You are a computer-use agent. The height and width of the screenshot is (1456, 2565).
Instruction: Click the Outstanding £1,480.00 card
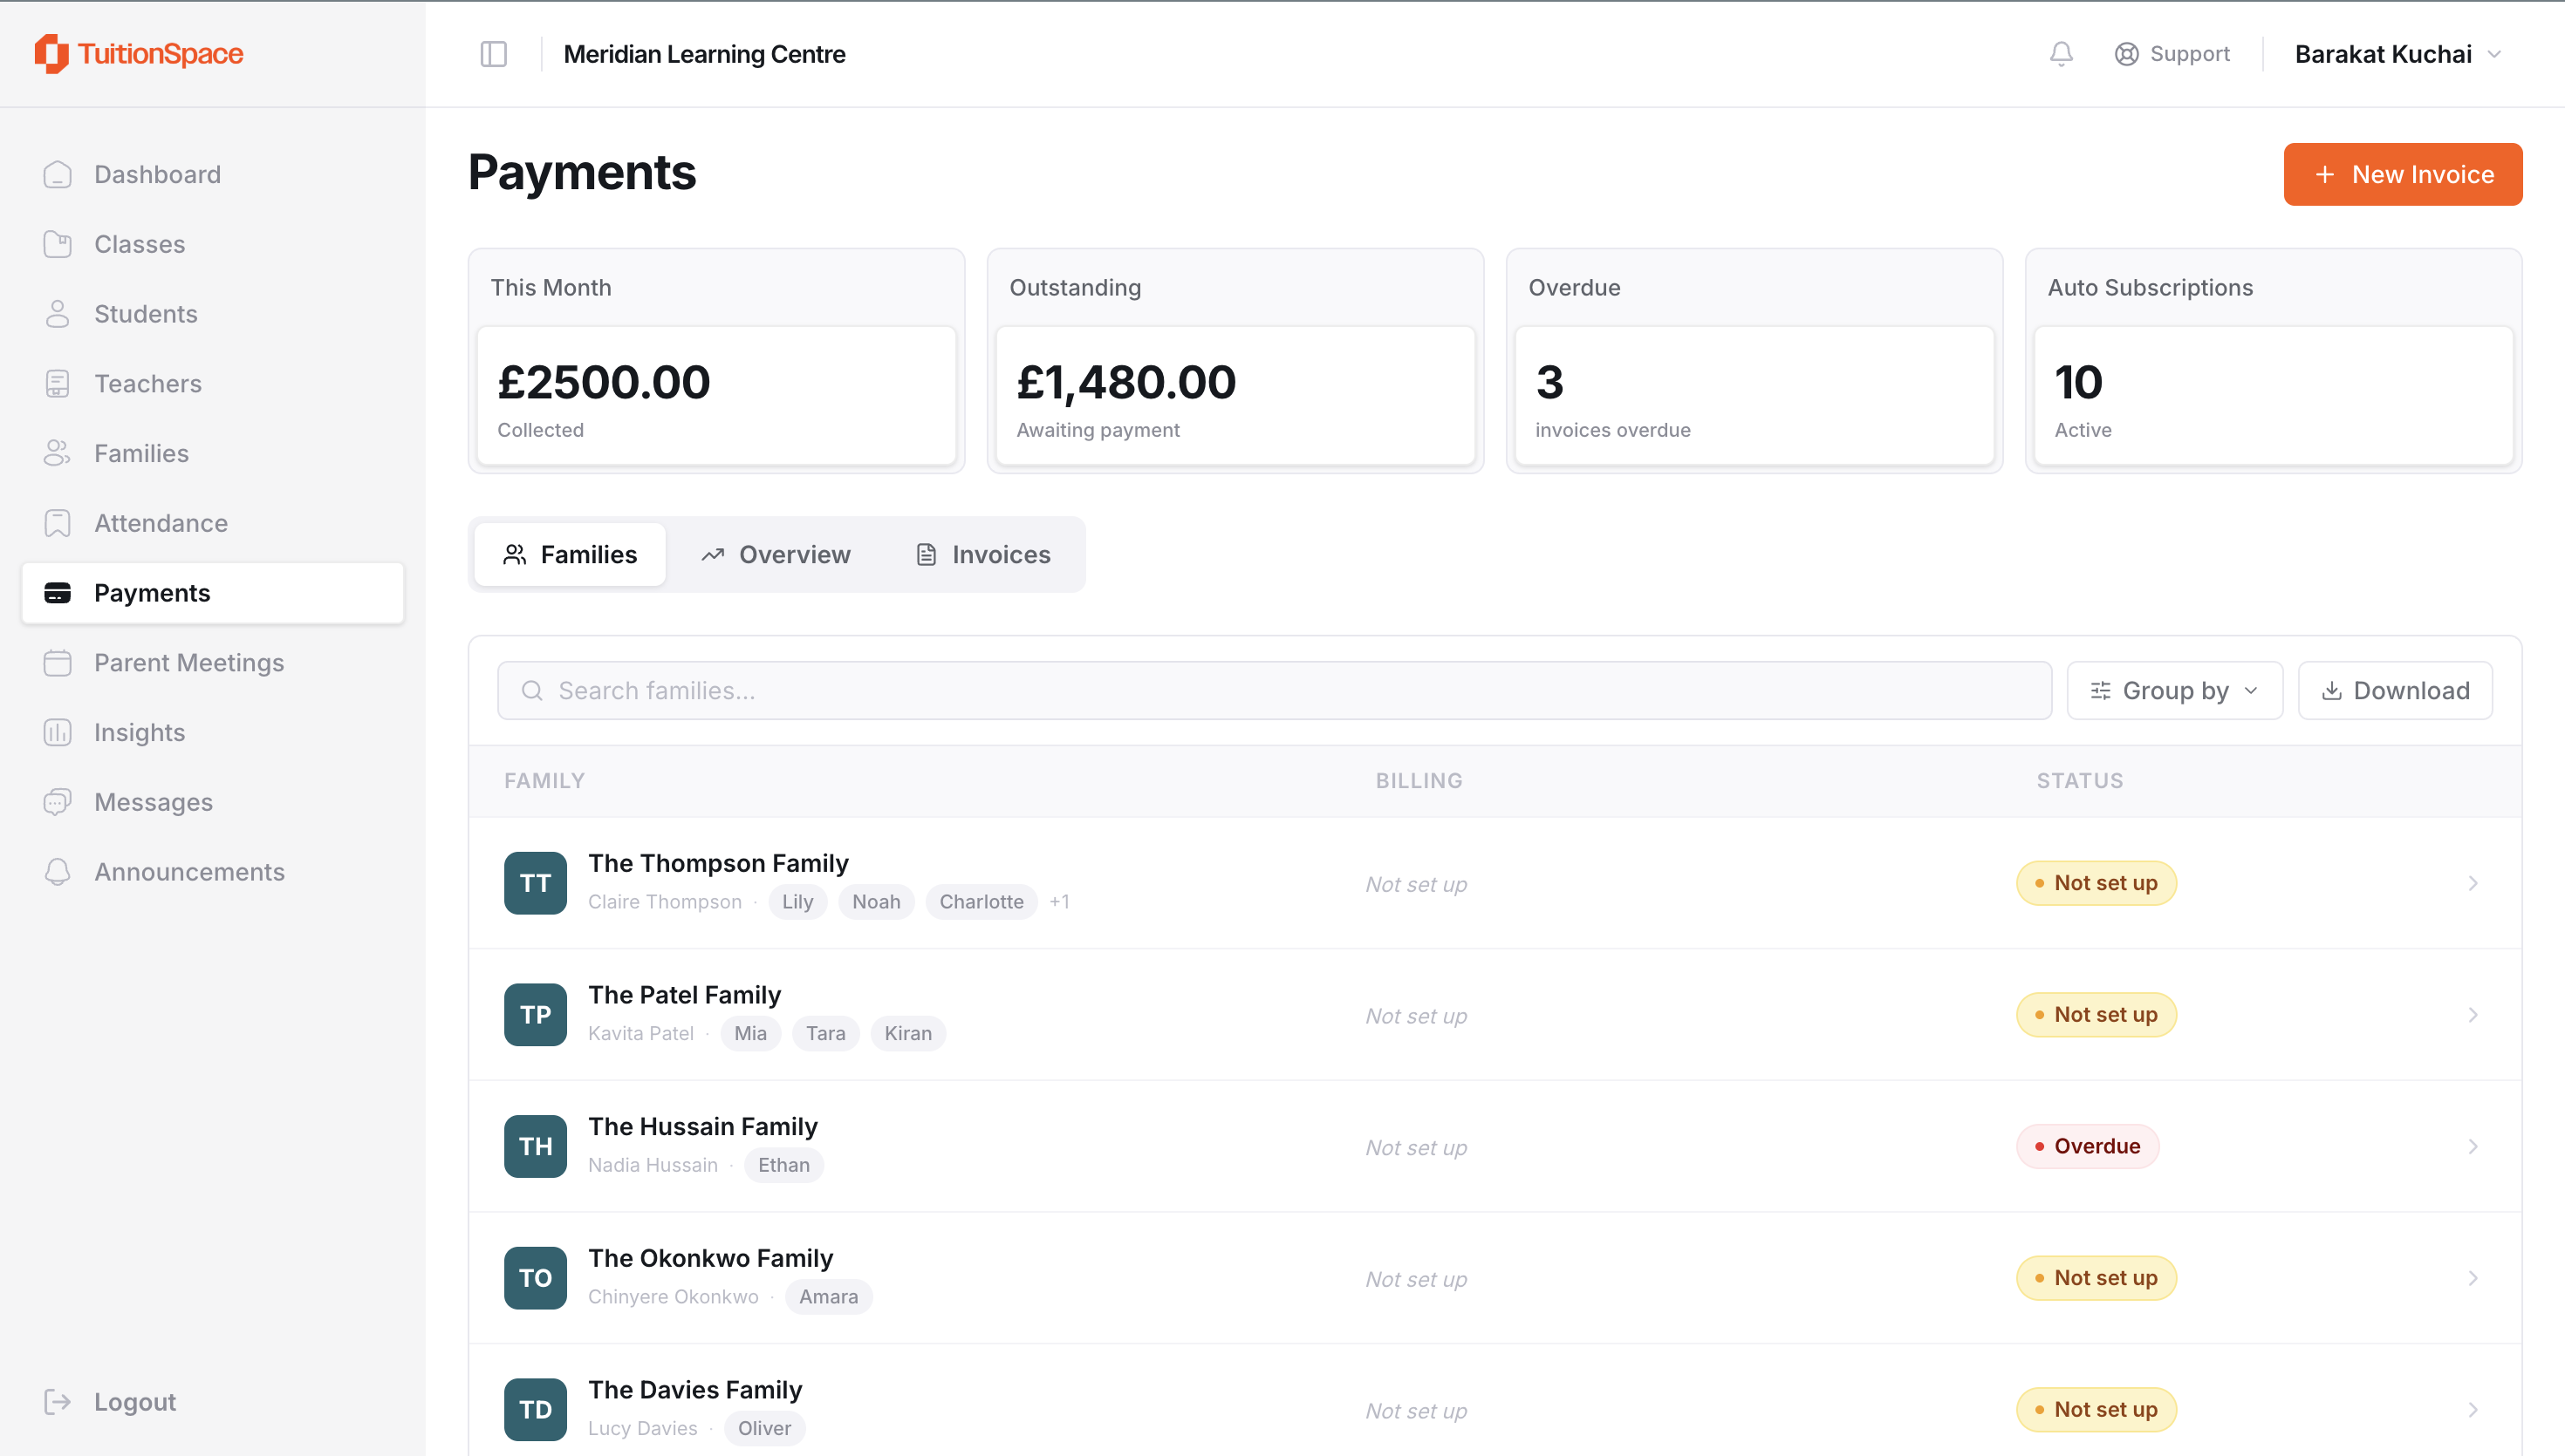point(1235,361)
